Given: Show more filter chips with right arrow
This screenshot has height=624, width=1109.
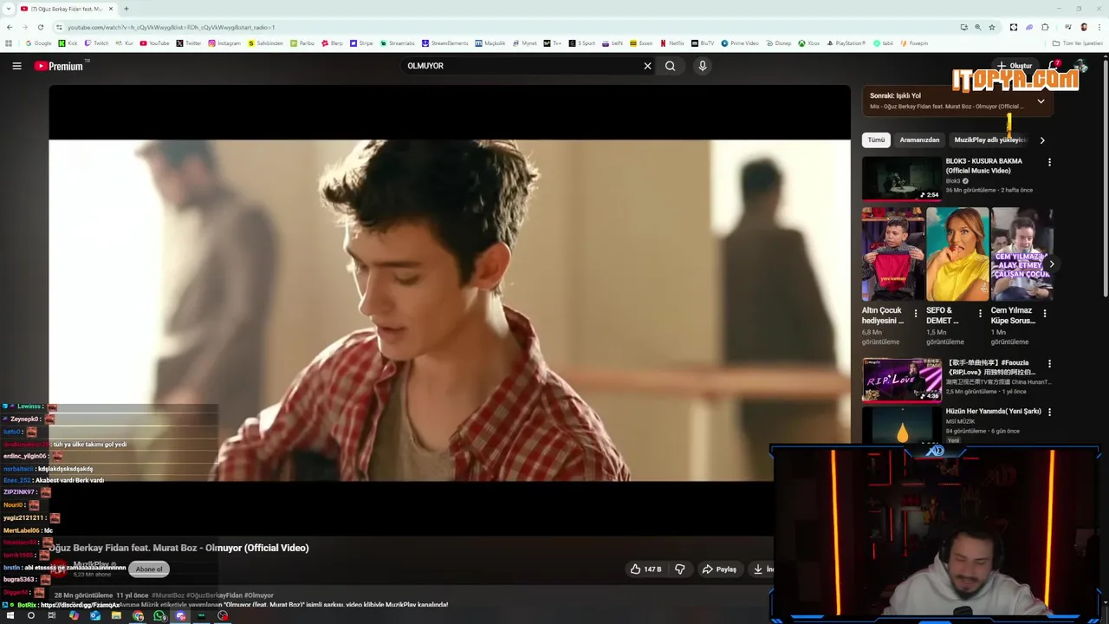Looking at the screenshot, I should tap(1042, 140).
